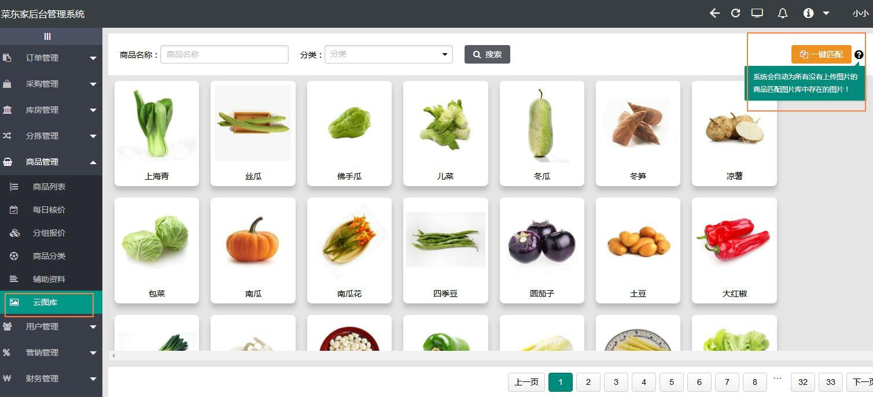Click the 搜索 search button
This screenshot has width=873, height=397.
[487, 54]
